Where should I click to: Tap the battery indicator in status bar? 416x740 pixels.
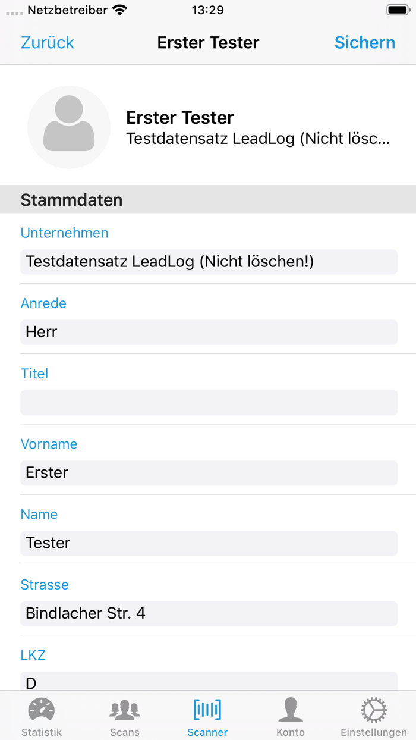[x=395, y=9]
